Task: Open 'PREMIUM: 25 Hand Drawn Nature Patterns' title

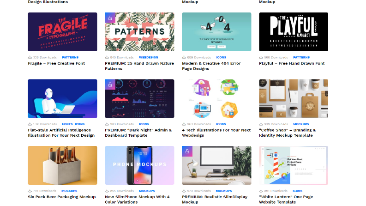Action: click(x=139, y=66)
